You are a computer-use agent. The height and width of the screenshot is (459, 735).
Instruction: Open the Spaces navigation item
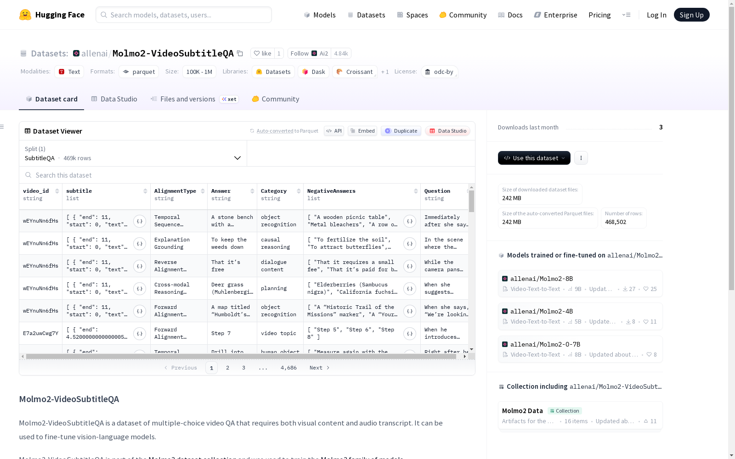click(x=413, y=15)
